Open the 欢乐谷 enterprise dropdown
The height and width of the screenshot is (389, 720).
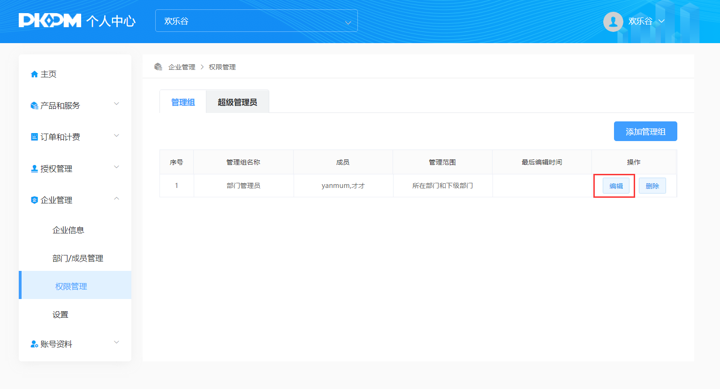[256, 21]
